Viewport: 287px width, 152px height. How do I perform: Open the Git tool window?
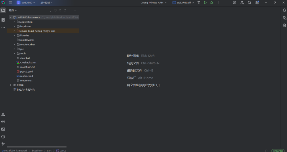[x=3, y=144]
